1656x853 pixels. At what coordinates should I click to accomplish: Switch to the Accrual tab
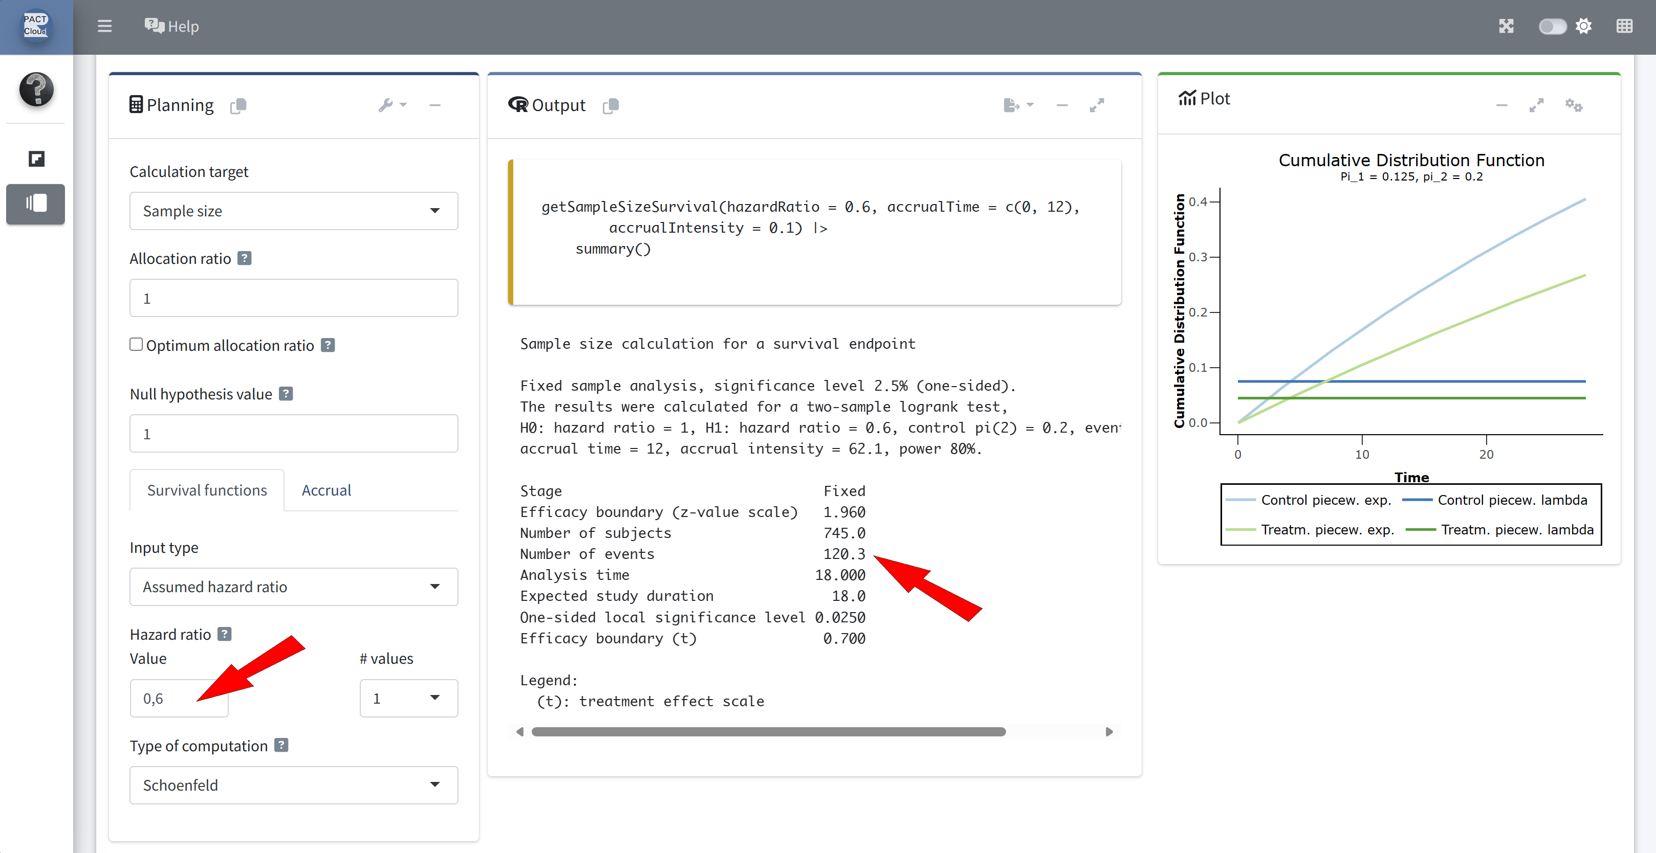coord(326,490)
